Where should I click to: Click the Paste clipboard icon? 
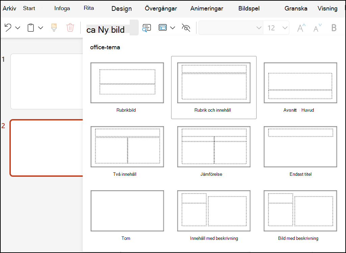31,28
